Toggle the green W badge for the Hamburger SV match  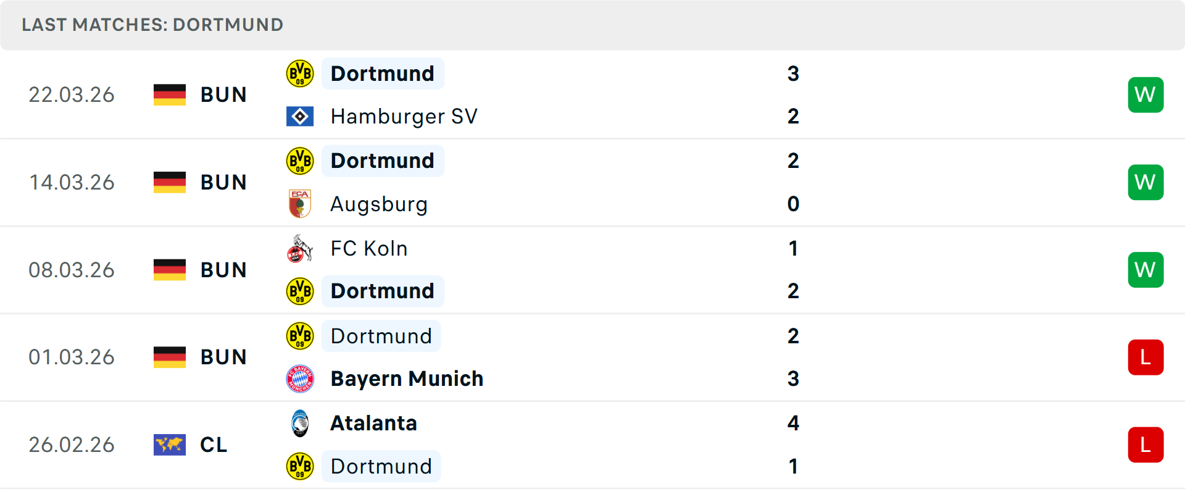coord(1145,94)
